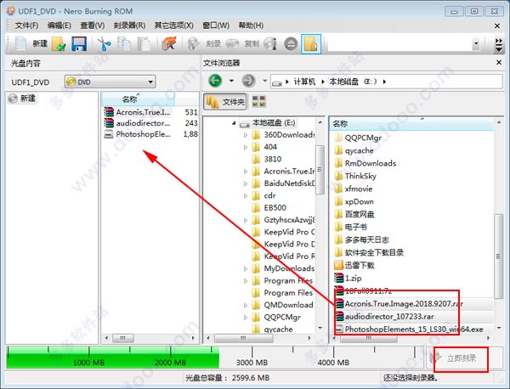Open the 刻录器(R) menu

[129, 25]
